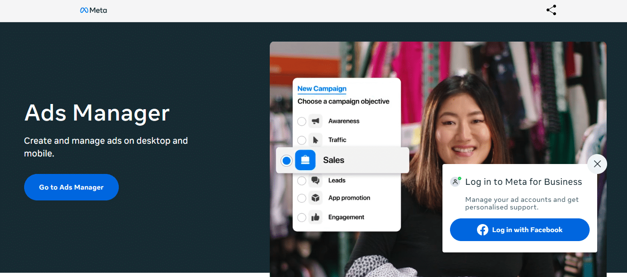Screen dimensions: 627x277
Task: Click the 'Awareness' objective label
Action: pos(344,121)
